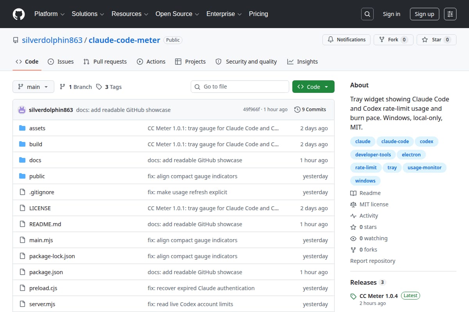Click the file icon next to package-lock.json

click(22, 256)
